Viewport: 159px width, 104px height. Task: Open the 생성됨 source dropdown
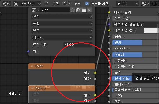coord(62,37)
